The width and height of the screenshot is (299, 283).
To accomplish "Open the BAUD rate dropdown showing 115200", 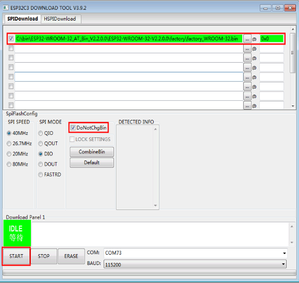I will (x=195, y=264).
